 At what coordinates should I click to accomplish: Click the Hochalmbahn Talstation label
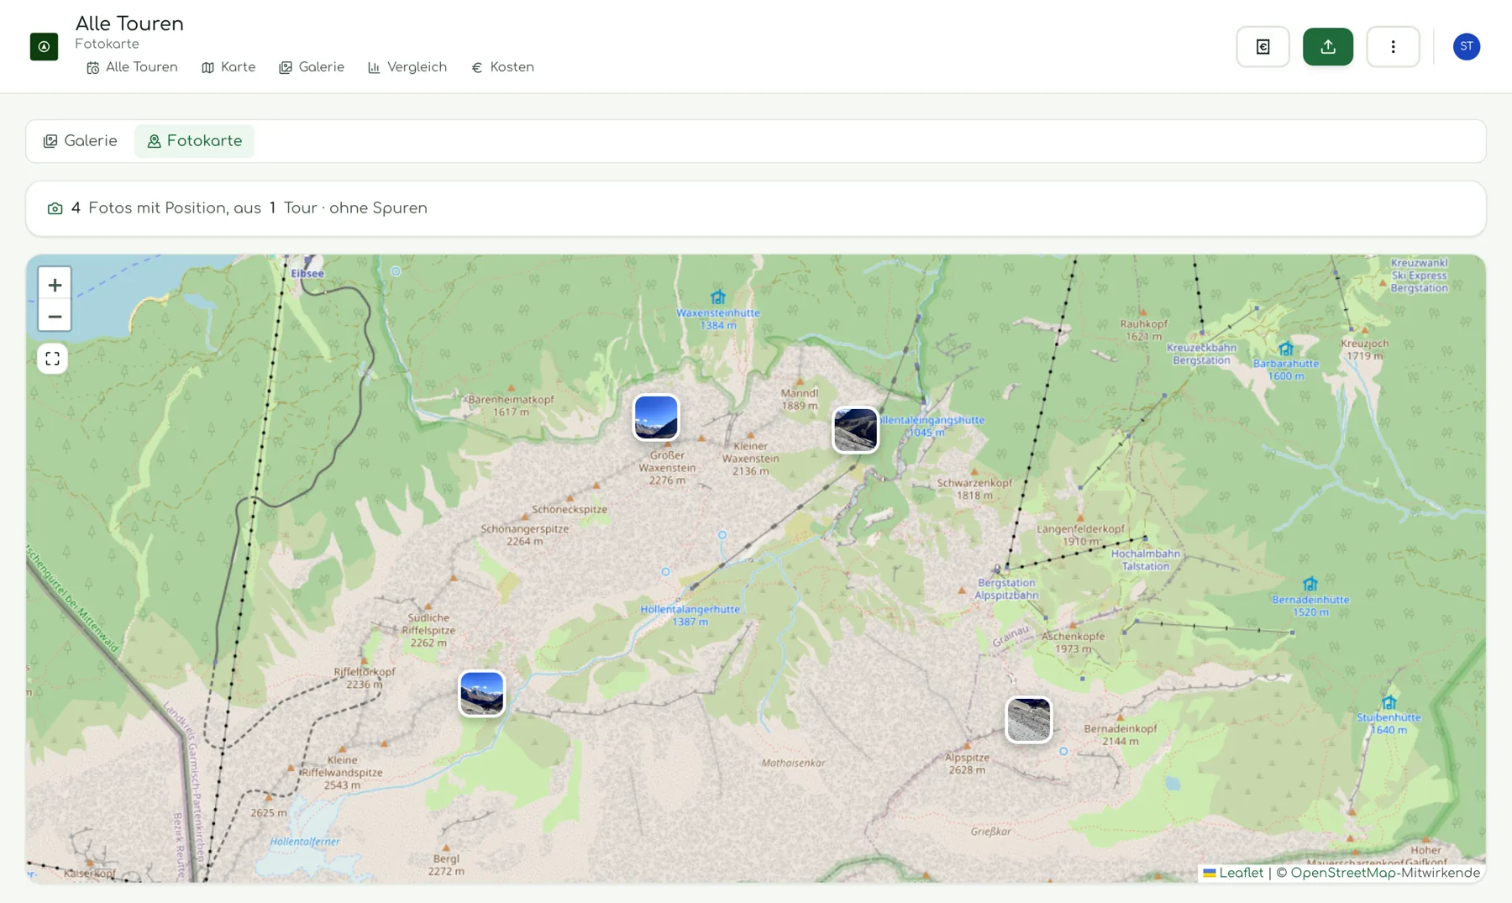[1146, 559]
